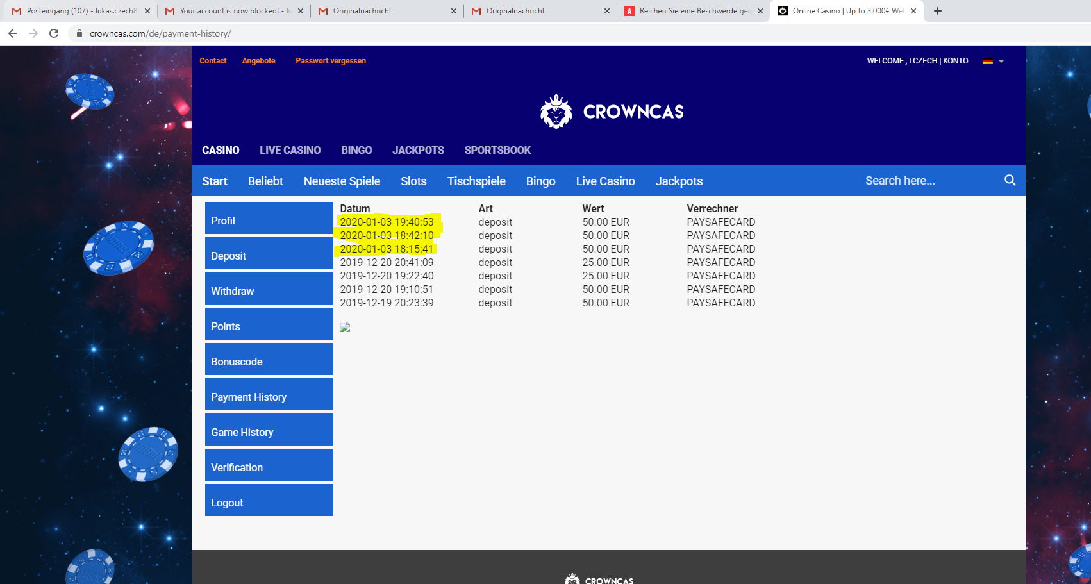Click the German flag language icon
Viewport: 1091px width, 584px height.
click(988, 61)
